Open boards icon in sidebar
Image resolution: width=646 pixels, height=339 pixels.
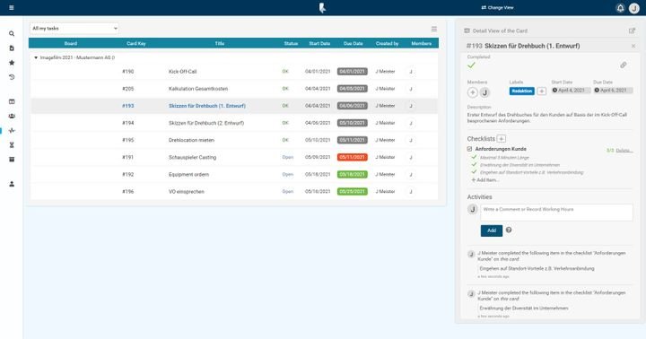12,101
